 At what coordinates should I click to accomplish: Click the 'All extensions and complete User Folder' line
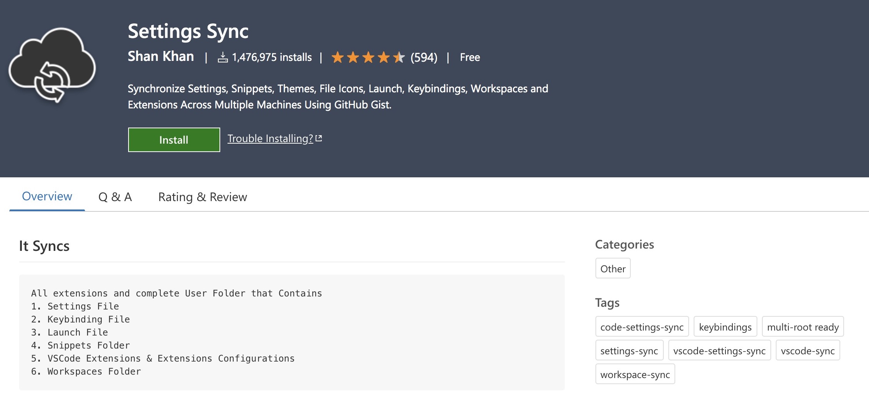176,293
